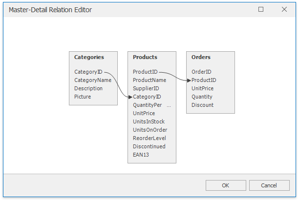Close the Master-Detail Relation Editor dialog

[x=284, y=9]
